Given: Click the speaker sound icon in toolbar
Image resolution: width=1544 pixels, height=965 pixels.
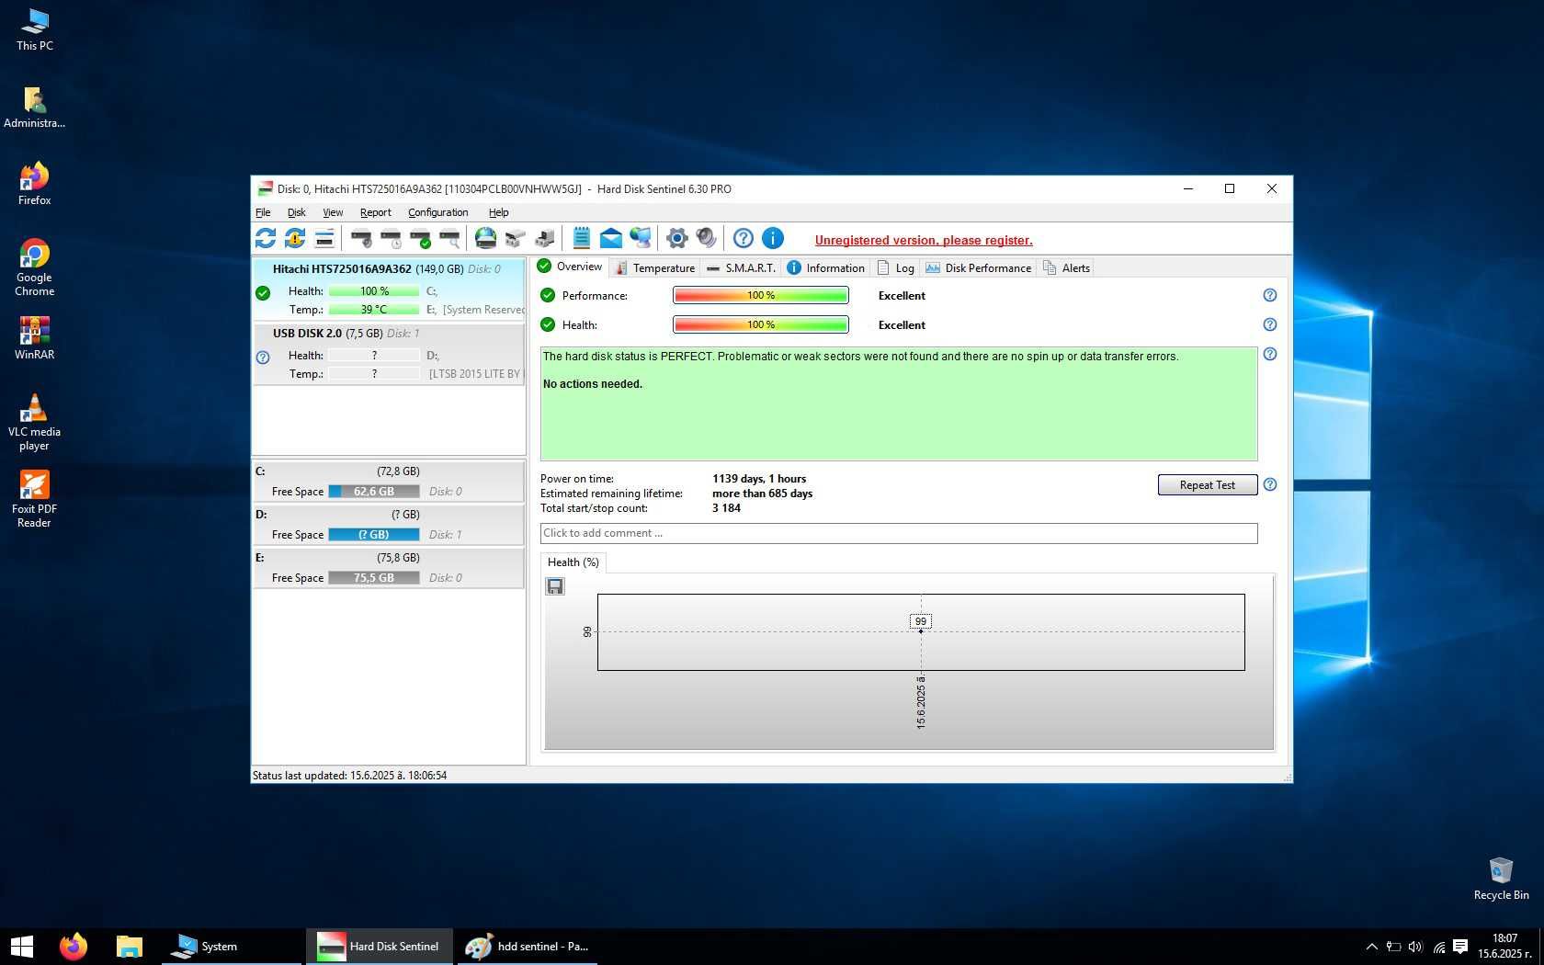Looking at the screenshot, I should pos(707,239).
